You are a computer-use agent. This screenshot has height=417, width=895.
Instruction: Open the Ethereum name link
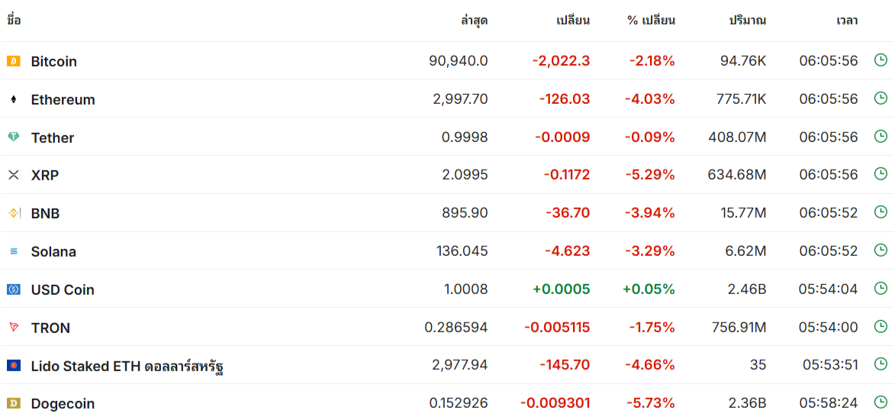click(x=63, y=99)
